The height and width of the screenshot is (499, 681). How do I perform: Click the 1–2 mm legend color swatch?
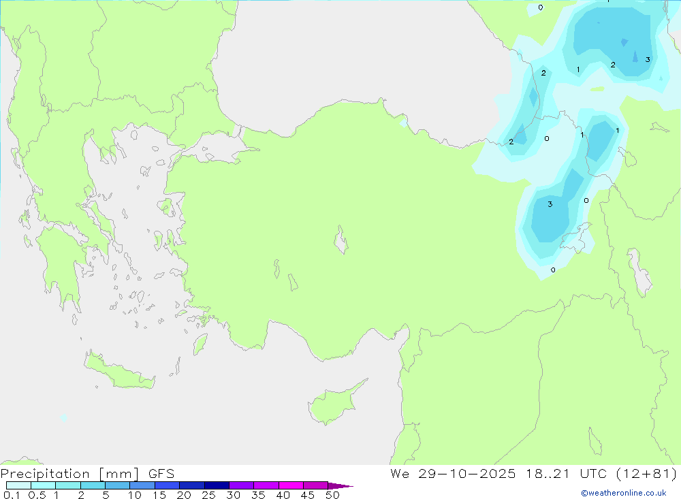pos(67,485)
